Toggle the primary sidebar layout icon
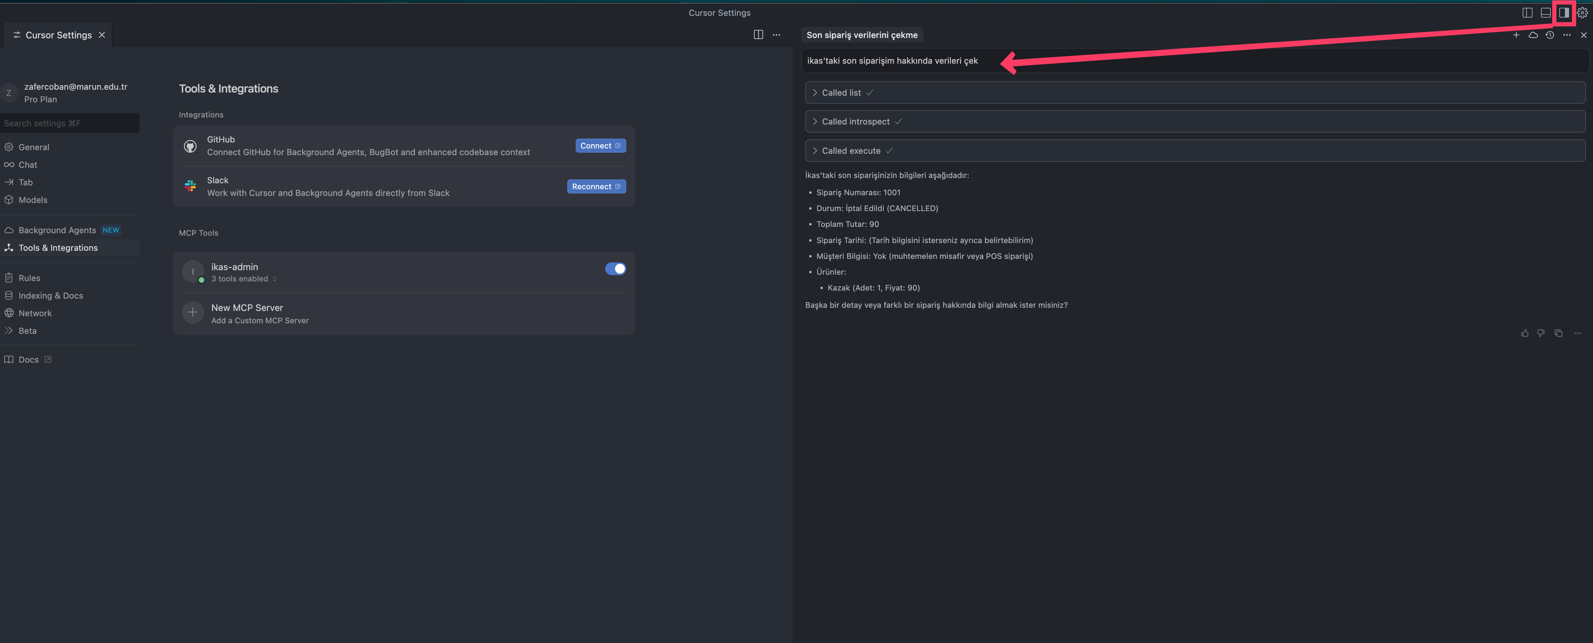 point(1527,12)
